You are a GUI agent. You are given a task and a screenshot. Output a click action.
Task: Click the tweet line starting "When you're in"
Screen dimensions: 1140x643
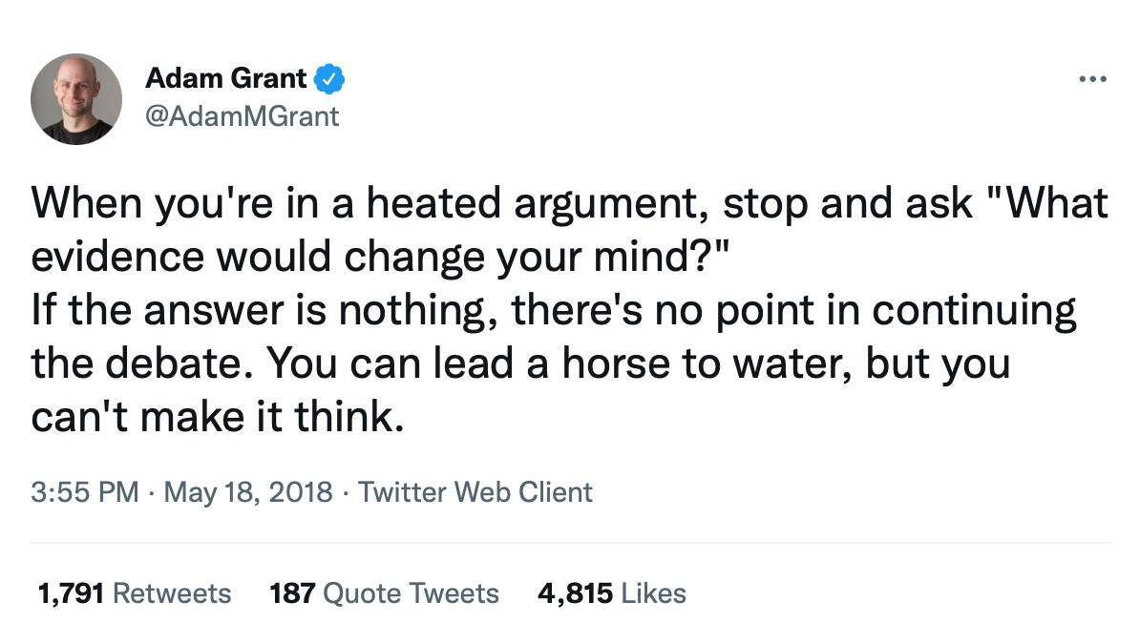569,203
